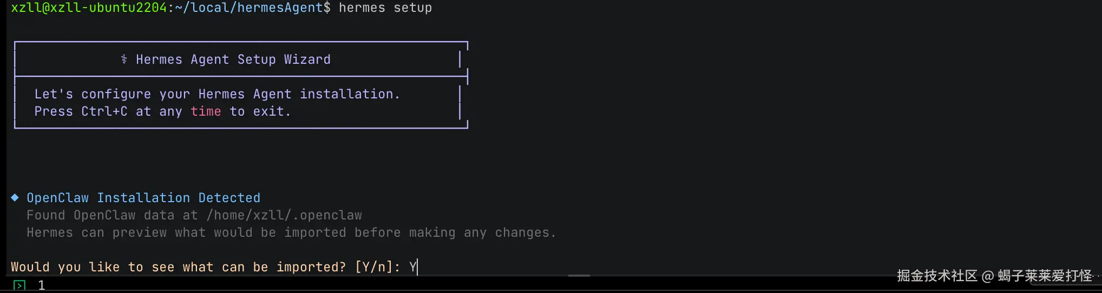The width and height of the screenshot is (1102, 293).
Task: Click the blue diamond bullet before OpenClaw
Action: [x=15, y=198]
